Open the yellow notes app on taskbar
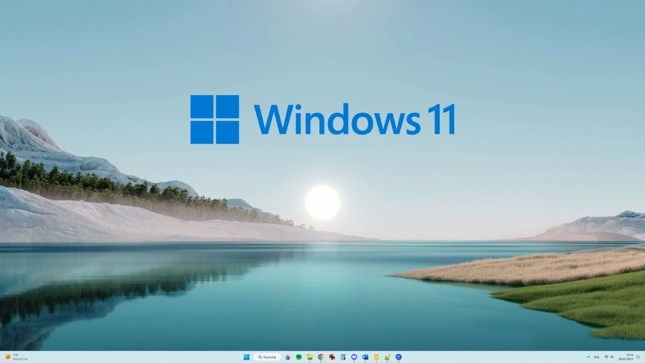The image size is (645, 363). [376, 357]
